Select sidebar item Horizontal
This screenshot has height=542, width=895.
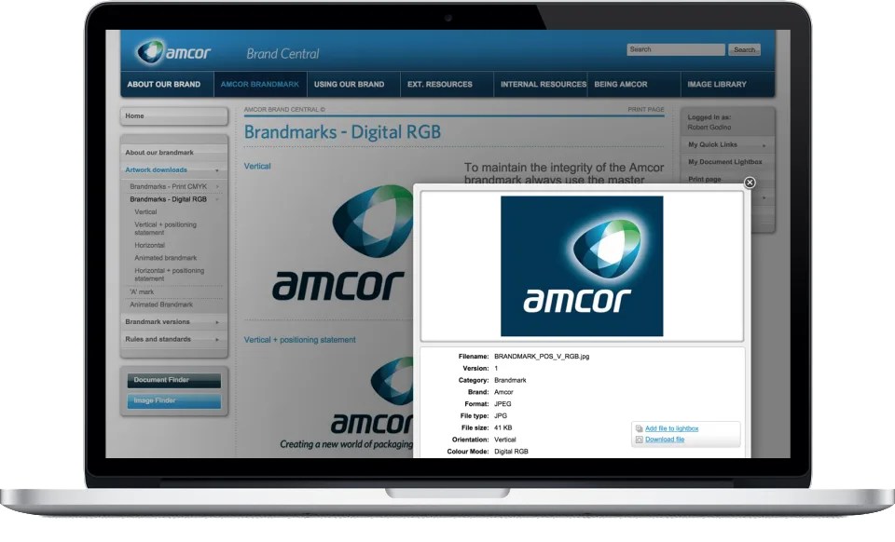click(x=149, y=245)
